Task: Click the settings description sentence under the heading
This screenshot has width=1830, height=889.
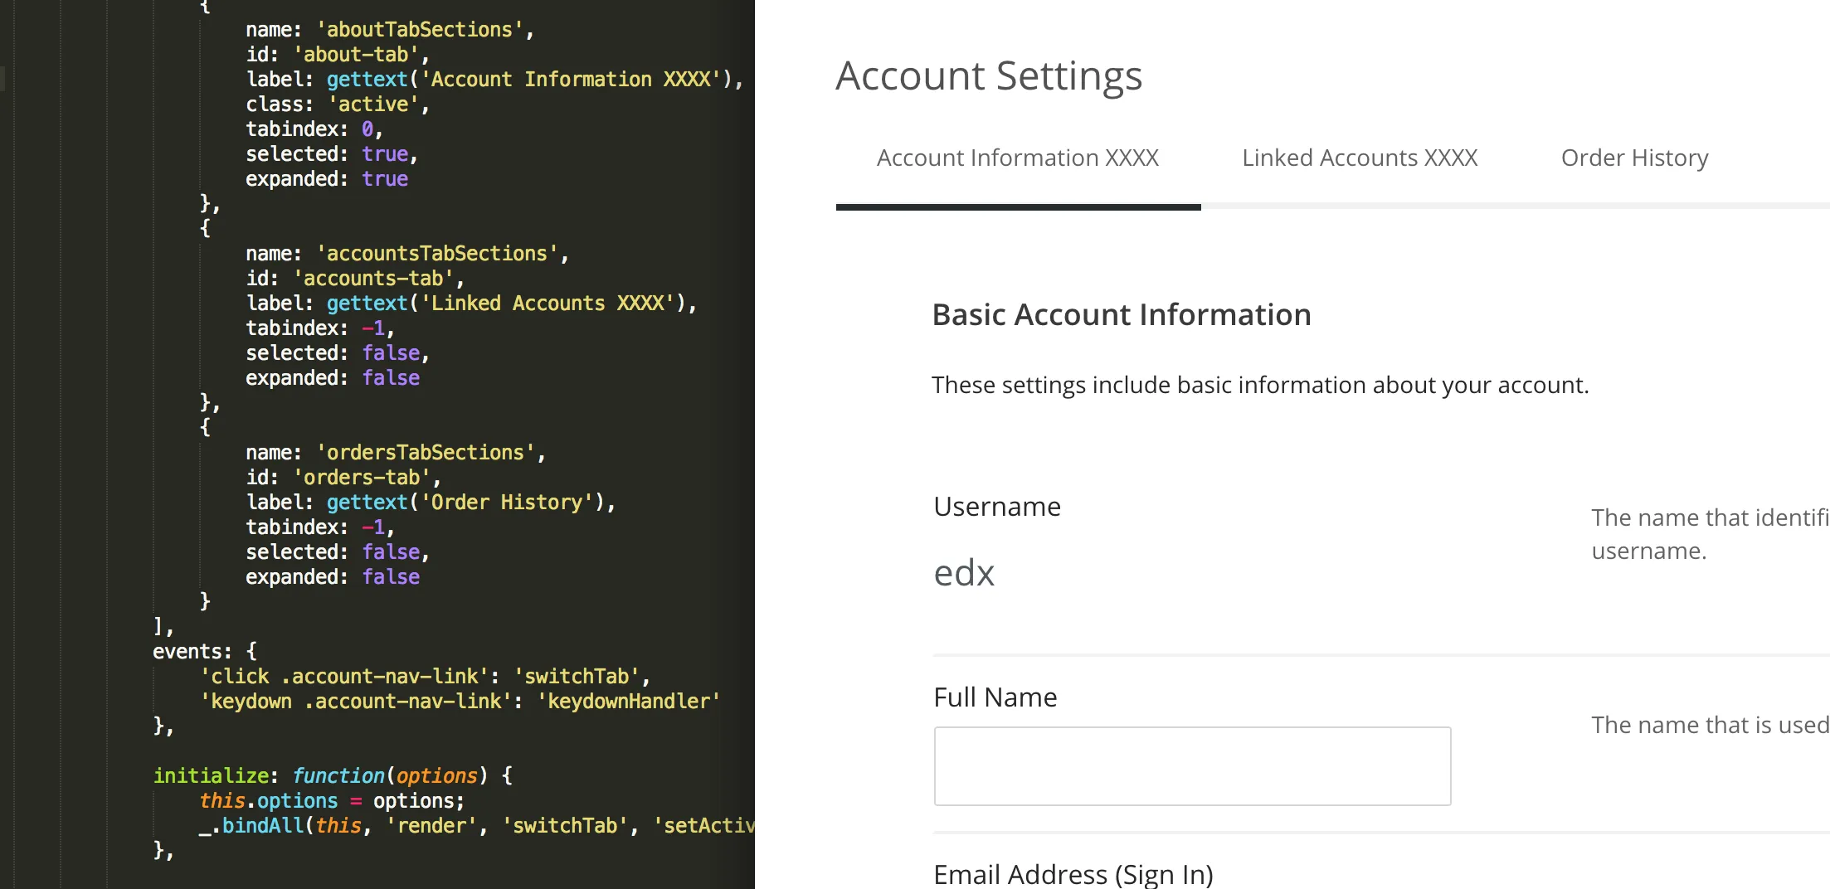Action: [x=1259, y=386]
